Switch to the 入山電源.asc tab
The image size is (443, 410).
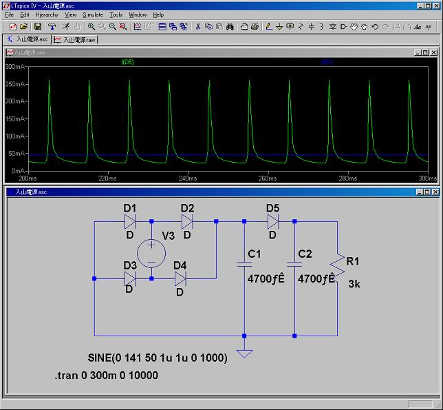(x=28, y=39)
